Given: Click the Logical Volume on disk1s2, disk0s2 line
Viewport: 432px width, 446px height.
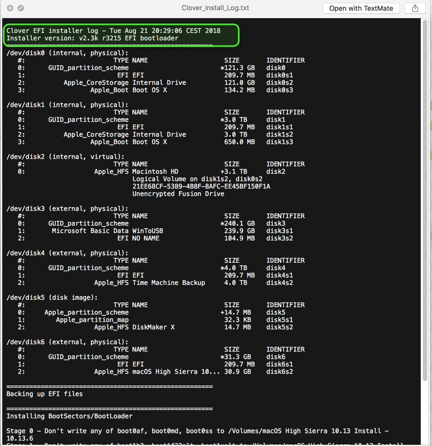Looking at the screenshot, I should [197, 179].
